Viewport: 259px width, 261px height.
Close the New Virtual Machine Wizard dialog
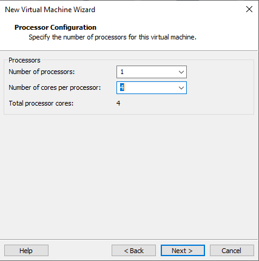pos(249,9)
